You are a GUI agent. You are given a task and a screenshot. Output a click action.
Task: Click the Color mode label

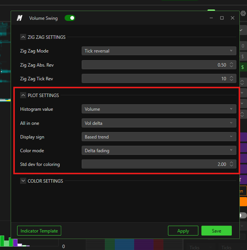tap(32, 151)
